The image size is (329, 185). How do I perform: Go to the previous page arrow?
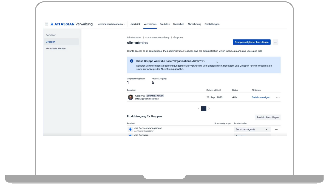[x=198, y=109]
